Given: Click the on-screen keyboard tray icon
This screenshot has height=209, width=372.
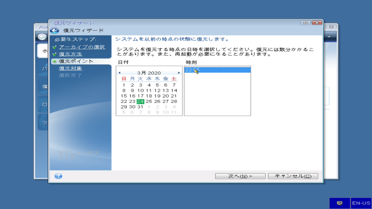Looking at the screenshot, I should tap(339, 203).
